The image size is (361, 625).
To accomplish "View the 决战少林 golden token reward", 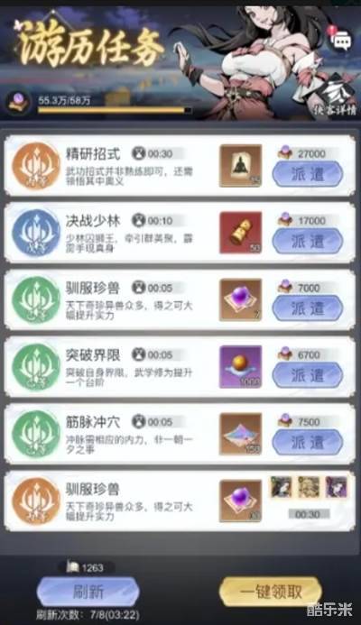I will coord(241,233).
